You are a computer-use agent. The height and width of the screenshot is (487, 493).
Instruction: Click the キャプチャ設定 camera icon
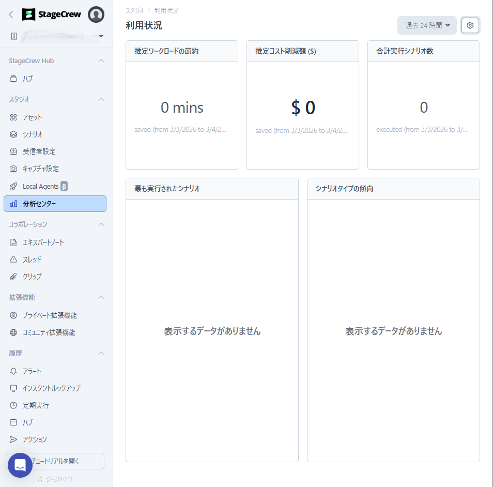click(13, 169)
